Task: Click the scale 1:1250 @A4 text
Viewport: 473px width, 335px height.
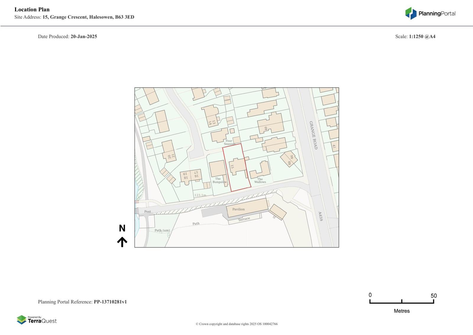Action: pos(422,36)
